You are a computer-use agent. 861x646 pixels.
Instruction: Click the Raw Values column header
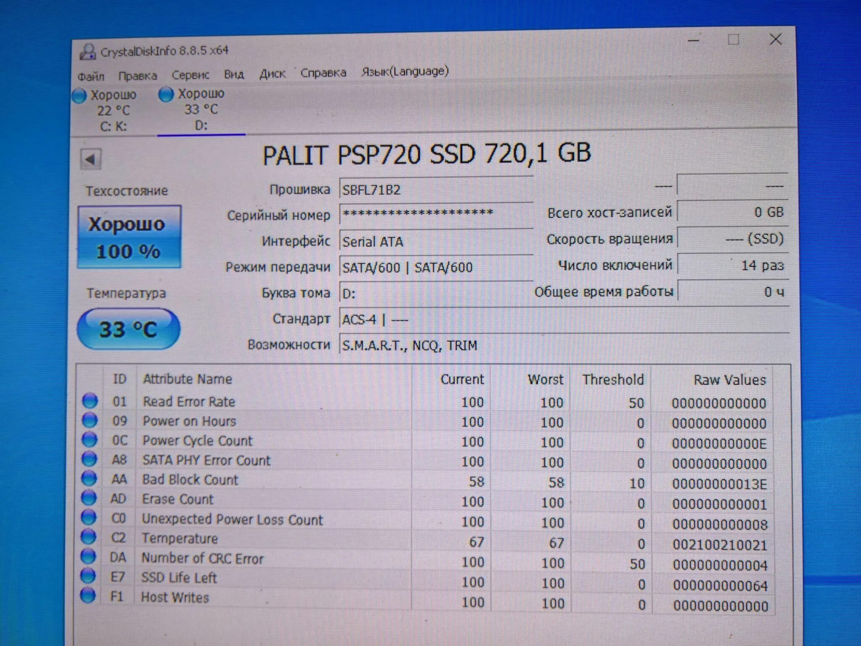729,380
